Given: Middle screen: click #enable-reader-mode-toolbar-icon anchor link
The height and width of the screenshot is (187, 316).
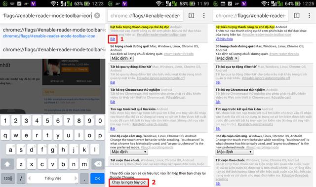Looking at the screenshot, I should point(161,35).
